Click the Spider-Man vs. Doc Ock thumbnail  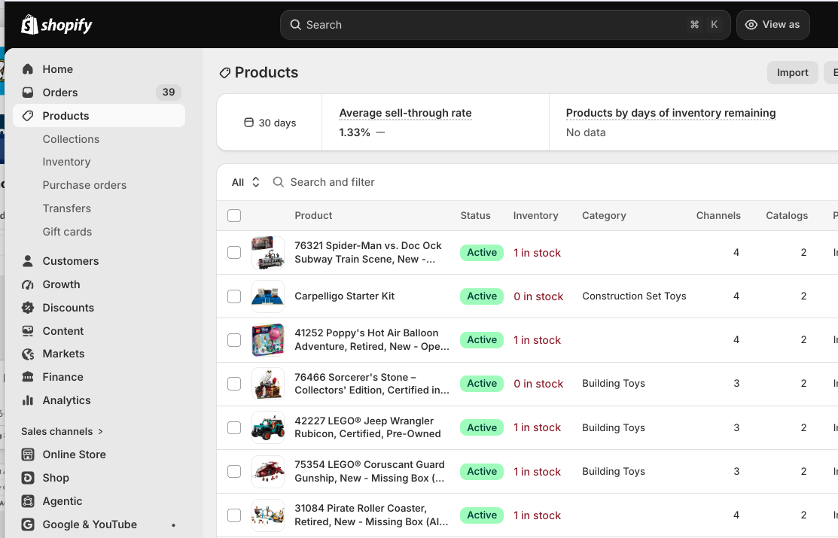tap(268, 252)
